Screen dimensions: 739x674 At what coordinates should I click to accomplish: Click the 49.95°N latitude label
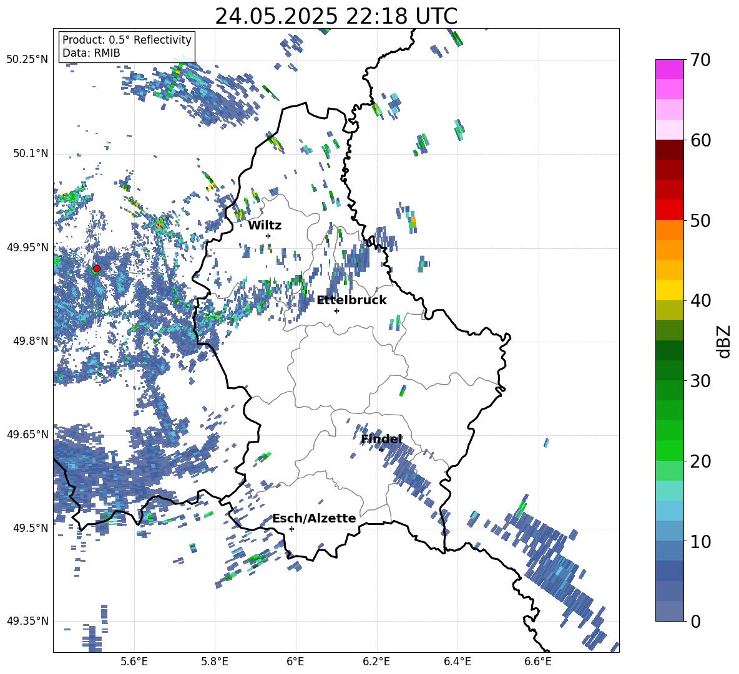coord(27,247)
